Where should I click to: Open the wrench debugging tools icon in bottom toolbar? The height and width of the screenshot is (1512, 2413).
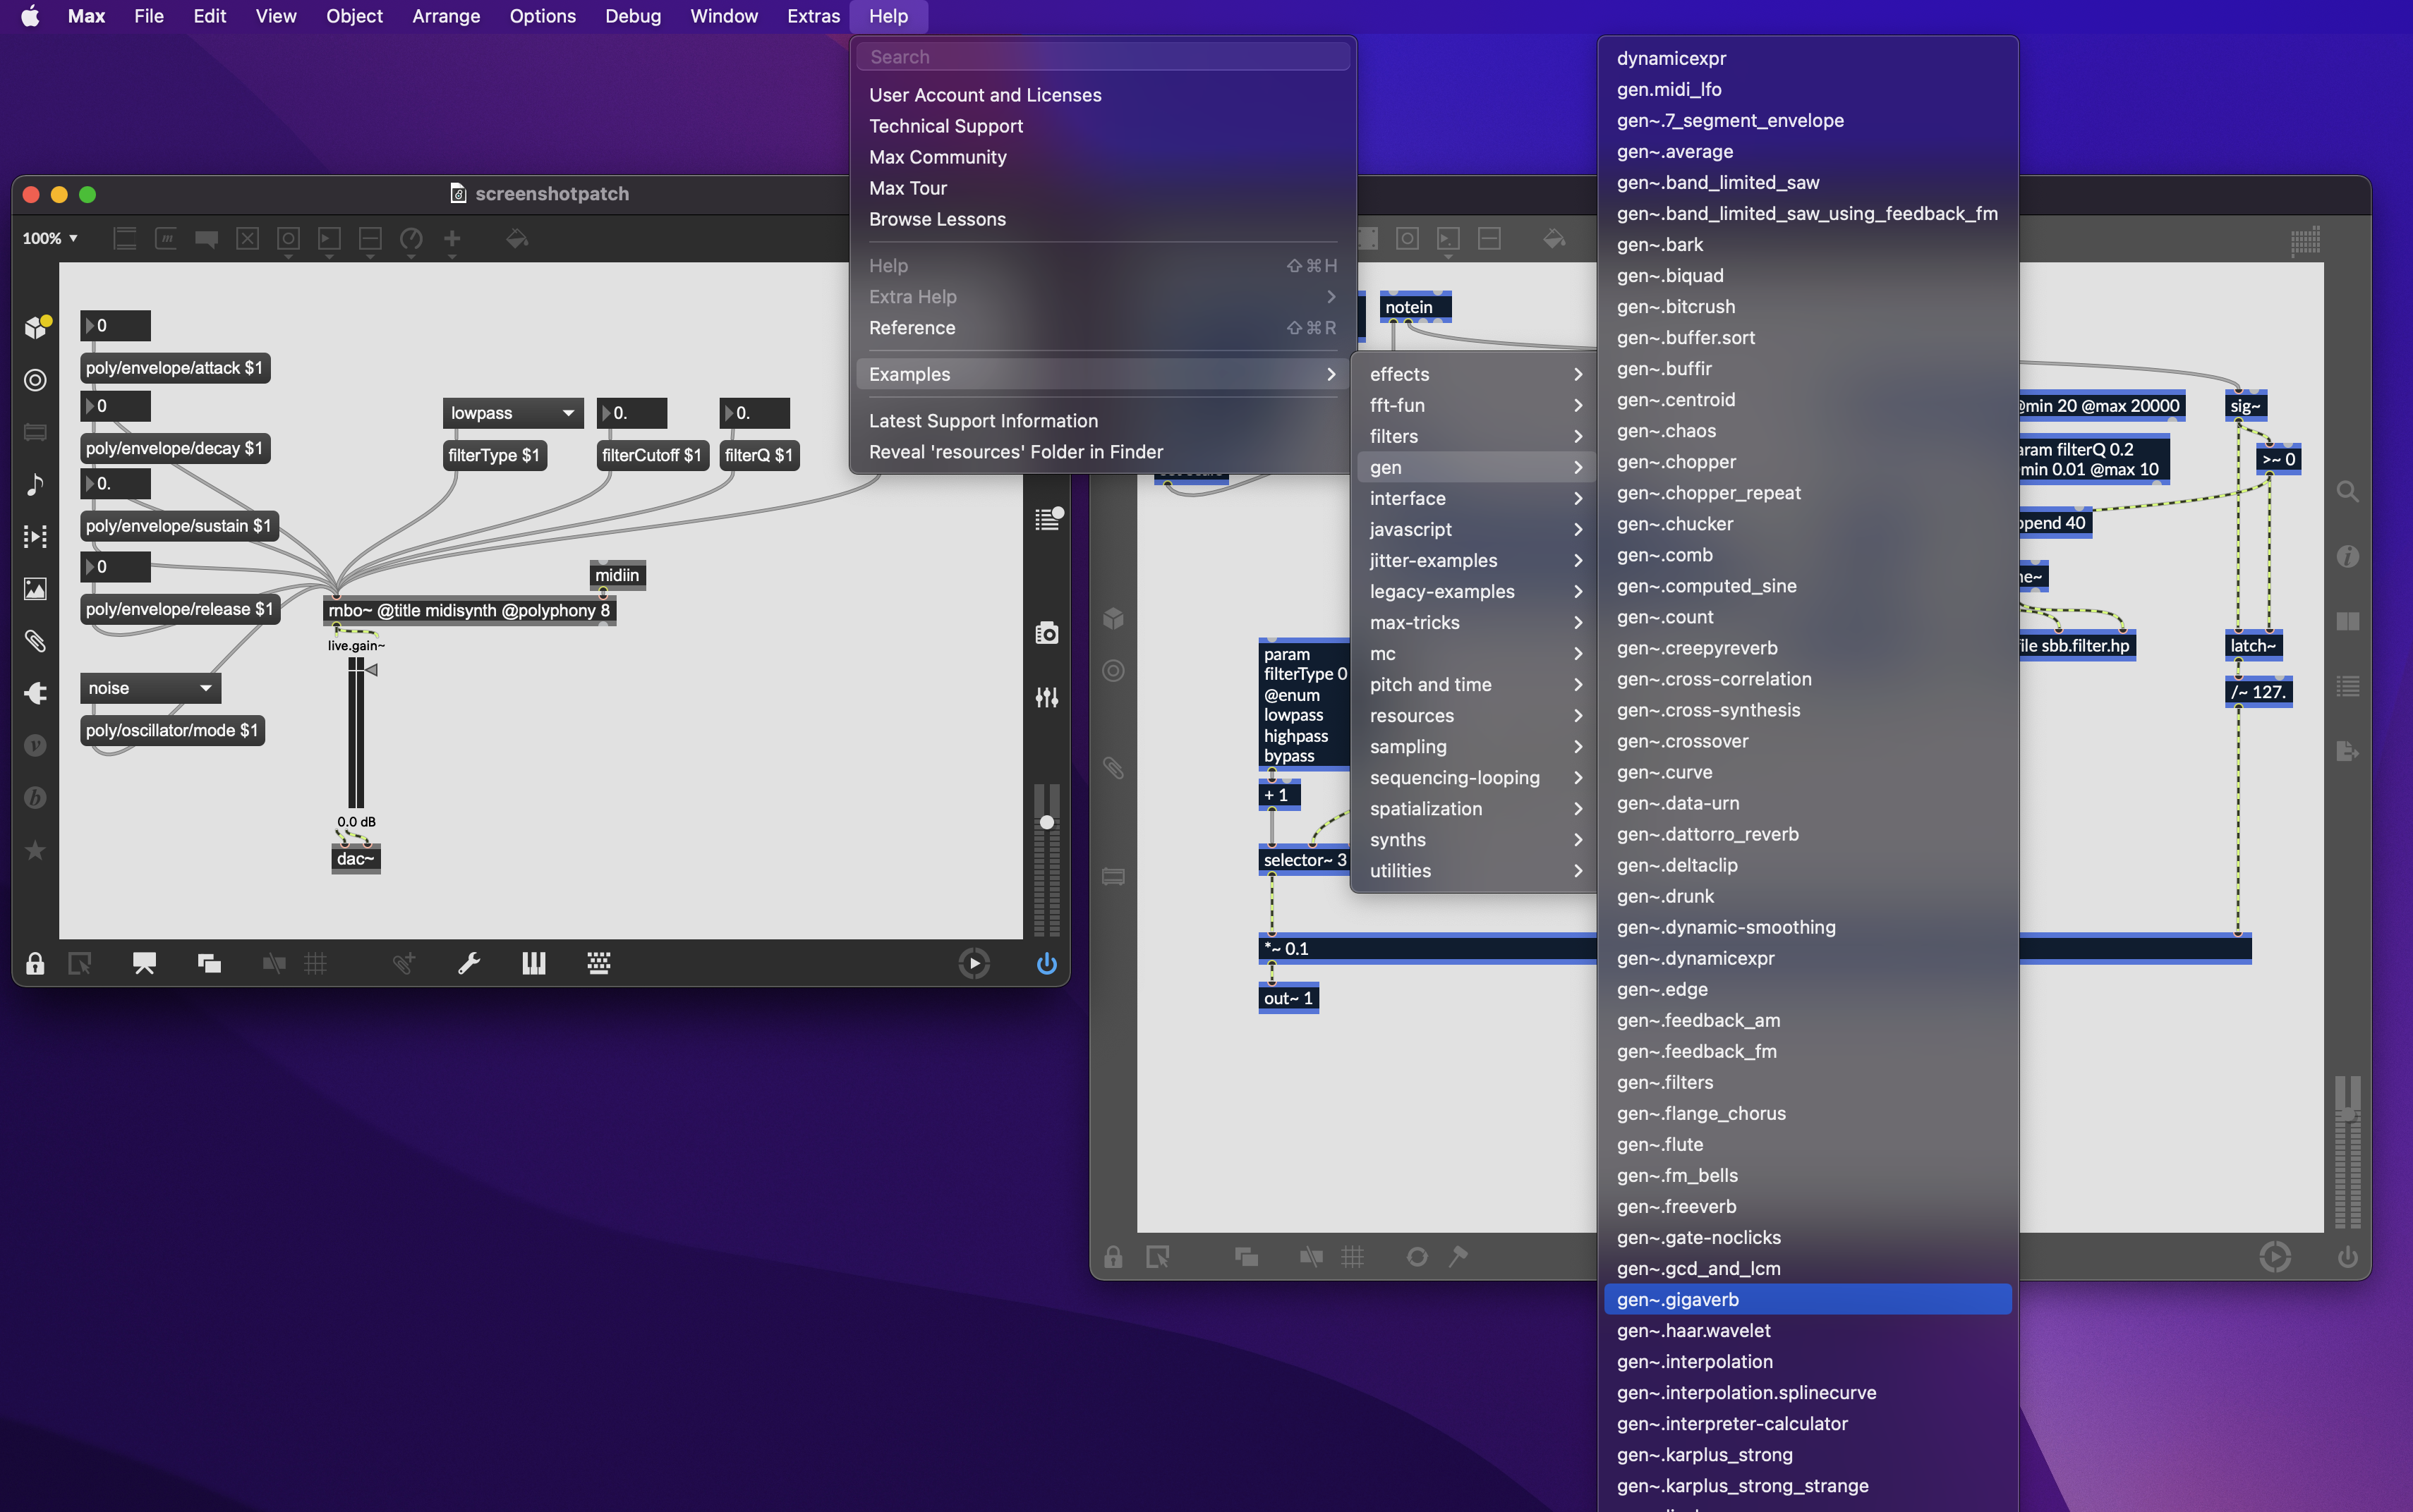pyautogui.click(x=468, y=963)
